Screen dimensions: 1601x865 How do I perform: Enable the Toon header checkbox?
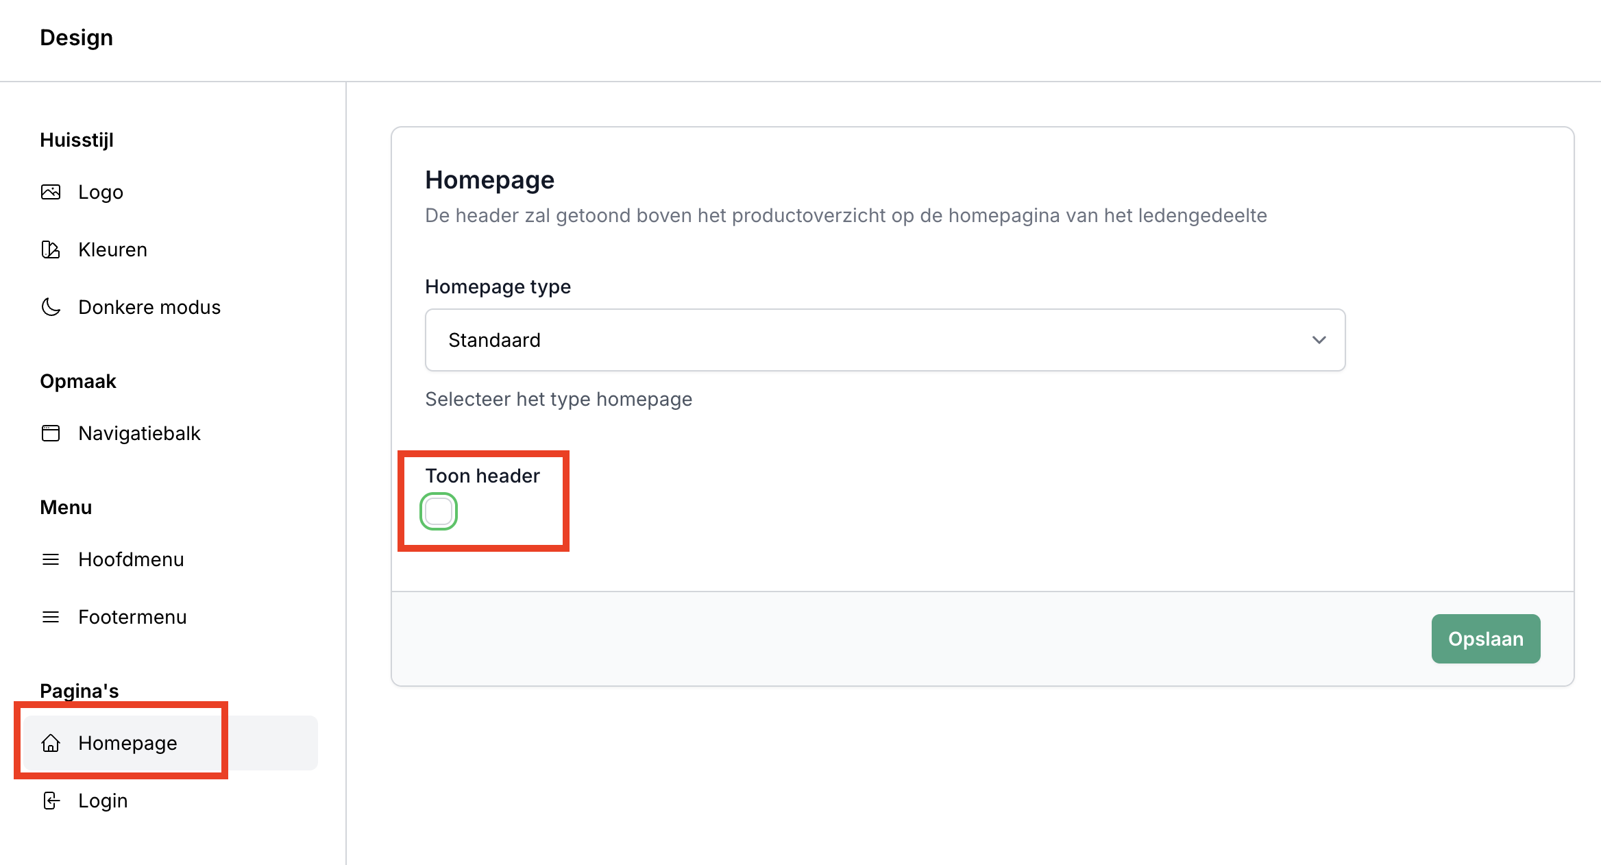point(439,511)
